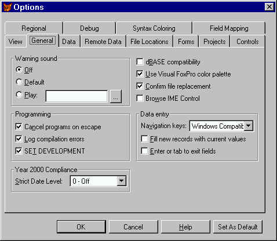This screenshot has height=241, width=277.
Task: Switch to the Debug tab
Action: point(89,28)
